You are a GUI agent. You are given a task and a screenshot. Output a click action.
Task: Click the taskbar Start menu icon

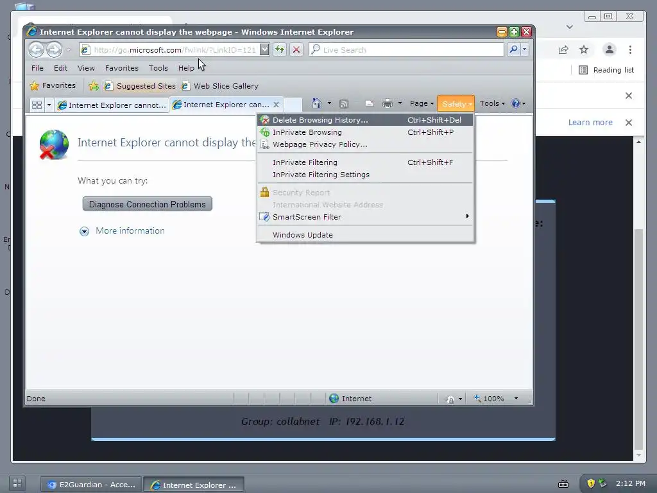(17, 483)
